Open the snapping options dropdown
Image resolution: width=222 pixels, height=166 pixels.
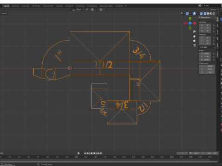click(96, 10)
